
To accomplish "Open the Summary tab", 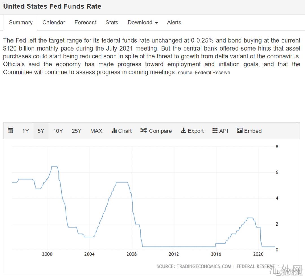I will click(x=21, y=23).
